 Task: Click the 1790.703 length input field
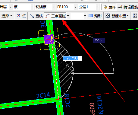[72, 59]
